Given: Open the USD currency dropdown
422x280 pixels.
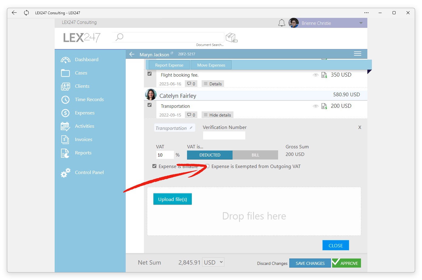Looking at the screenshot, I should (x=213, y=262).
